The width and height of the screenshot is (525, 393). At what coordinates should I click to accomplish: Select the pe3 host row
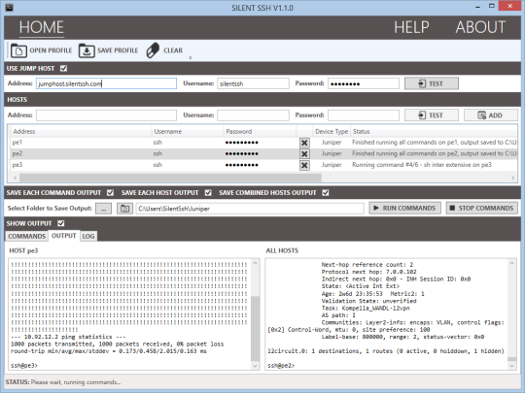click(x=262, y=165)
